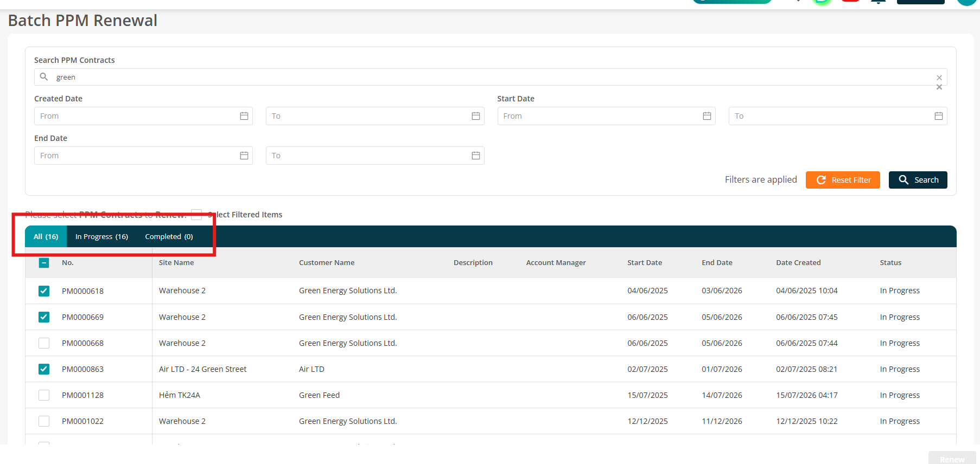Open Start Date From calendar icon
The image size is (980, 464).
click(707, 116)
